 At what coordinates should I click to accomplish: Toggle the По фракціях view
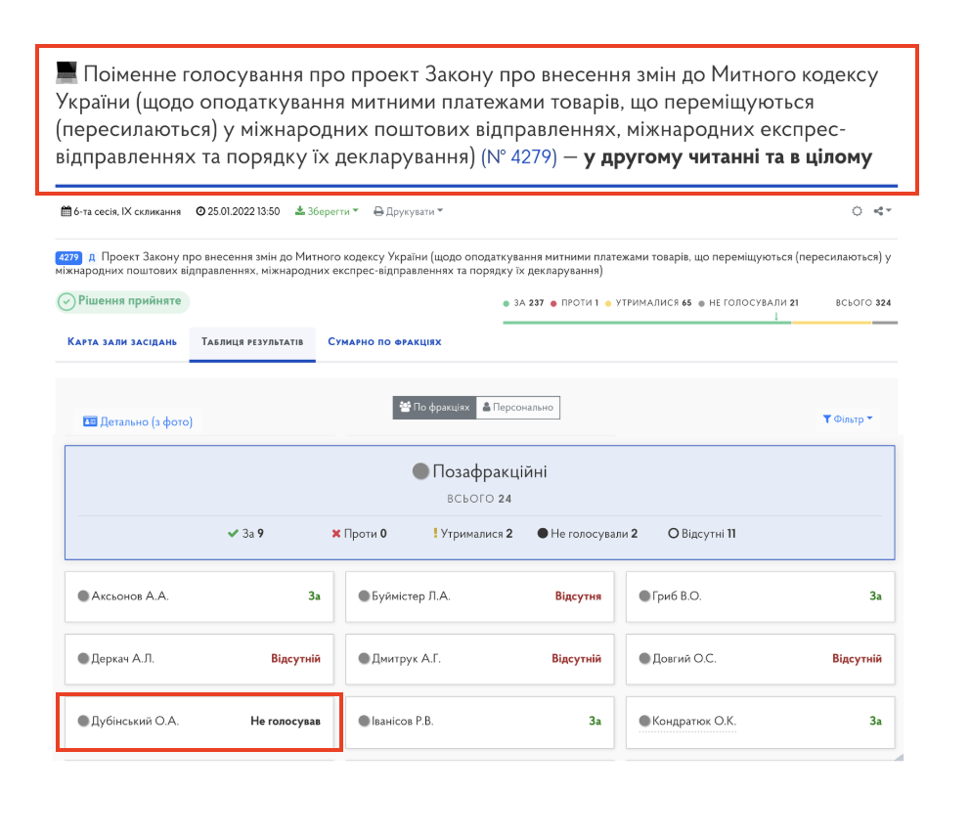[x=434, y=407]
